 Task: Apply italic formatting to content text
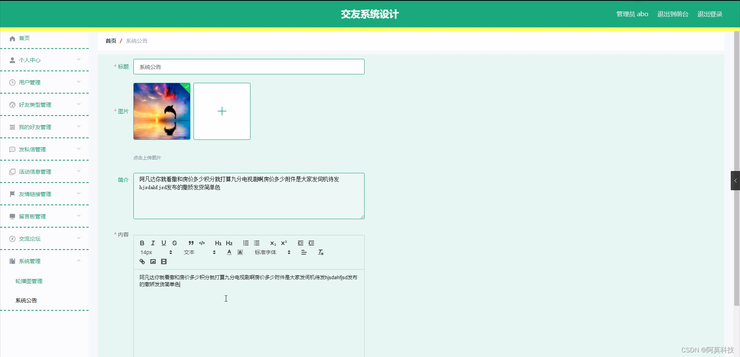(x=153, y=243)
